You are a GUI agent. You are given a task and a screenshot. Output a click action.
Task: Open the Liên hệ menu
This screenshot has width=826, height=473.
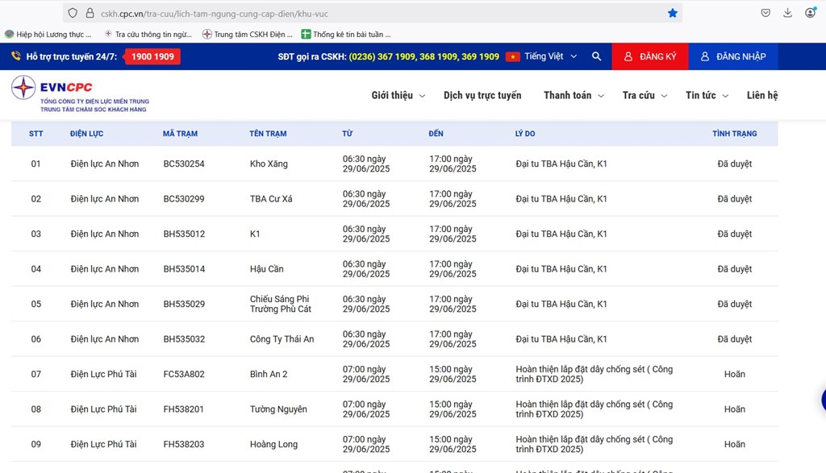(761, 95)
